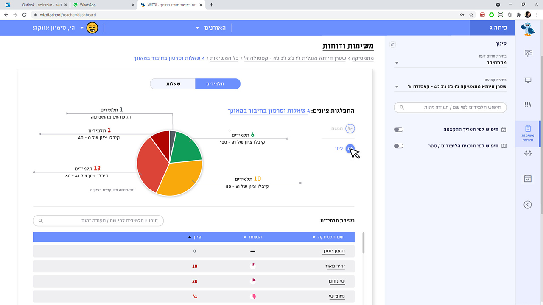Select the משימות ודוחות sidebar icon

[528, 133]
